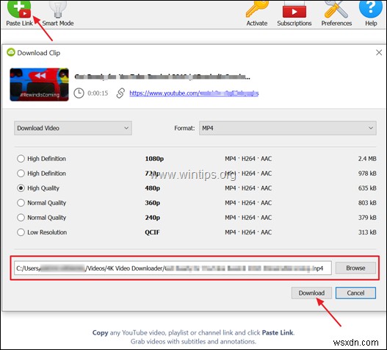Cancel the Download Clip dialog
The width and height of the screenshot is (387, 350).
(355, 293)
